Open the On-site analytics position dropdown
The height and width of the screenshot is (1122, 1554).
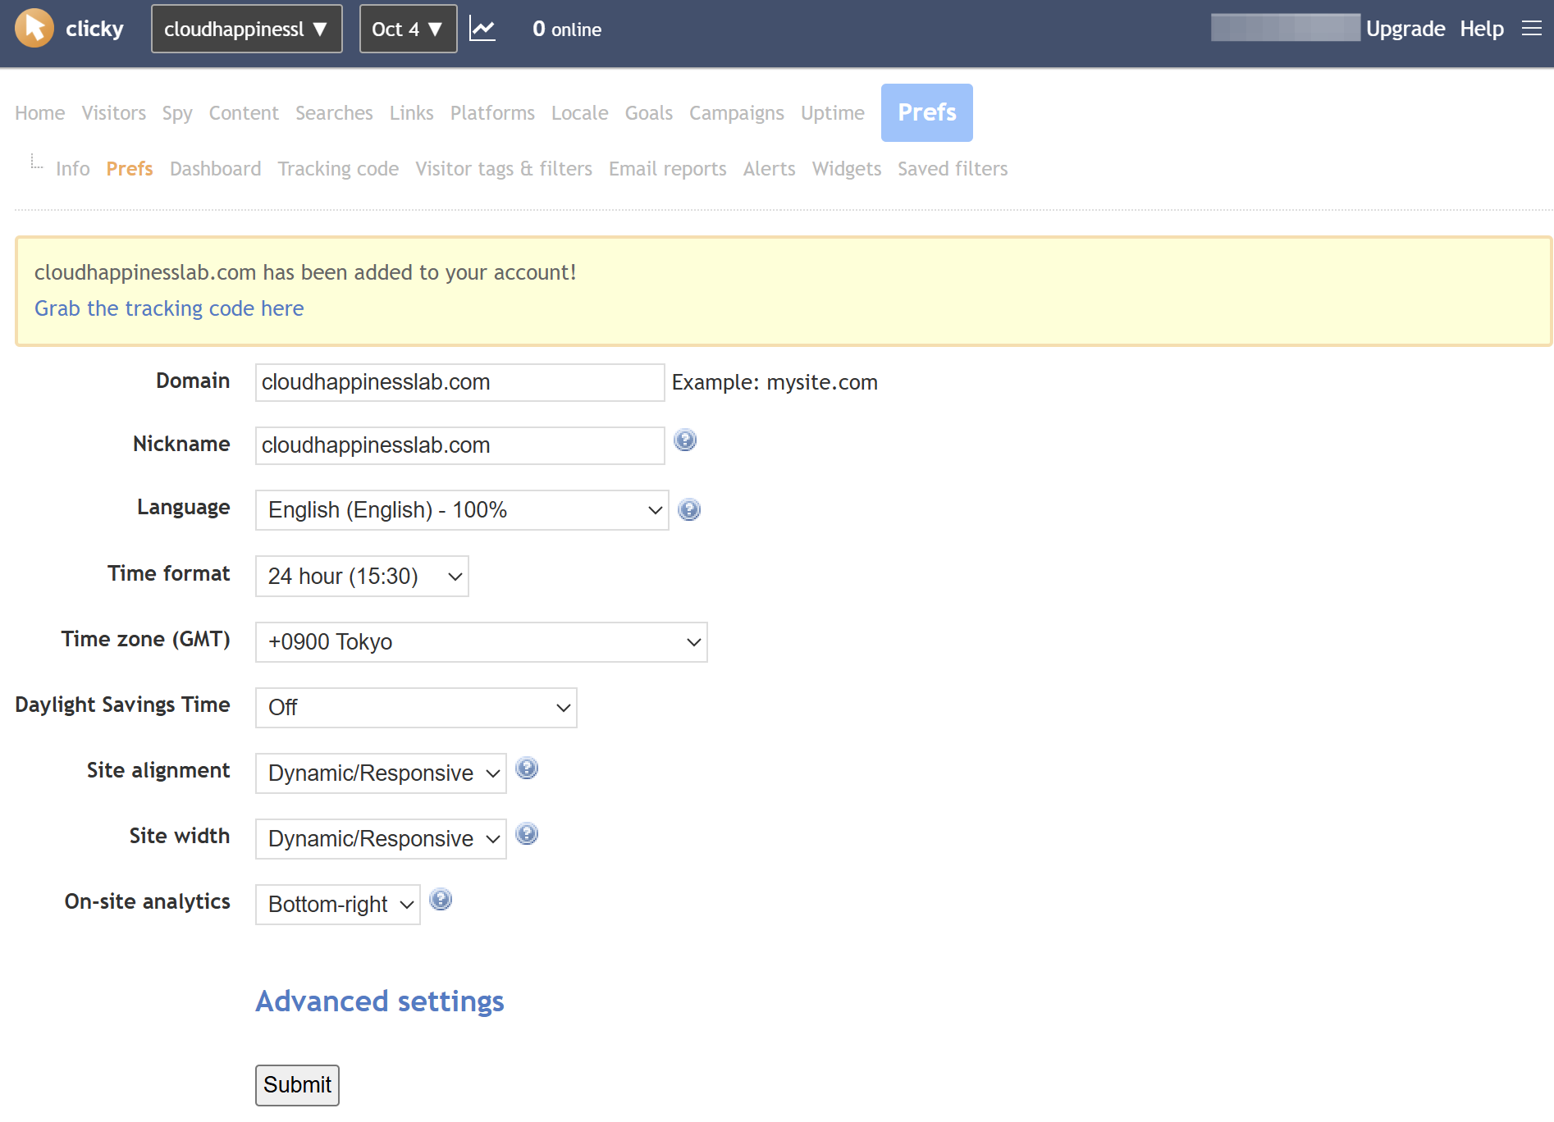click(338, 905)
